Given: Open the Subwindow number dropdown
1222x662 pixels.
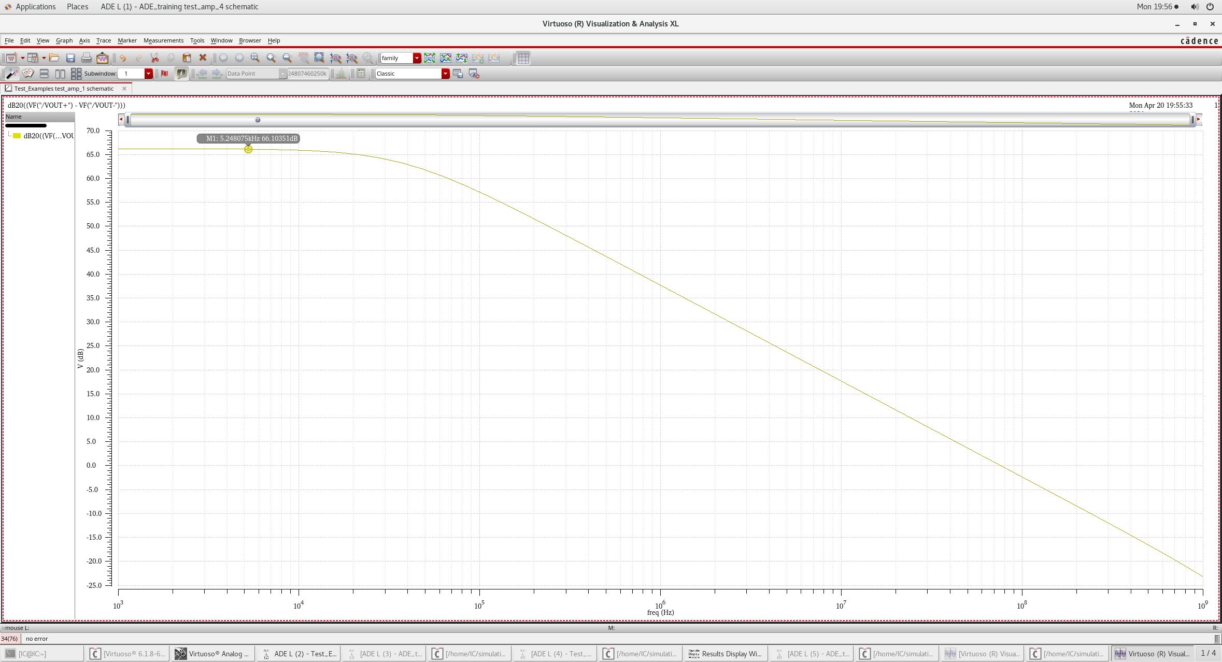Looking at the screenshot, I should [x=148, y=74].
